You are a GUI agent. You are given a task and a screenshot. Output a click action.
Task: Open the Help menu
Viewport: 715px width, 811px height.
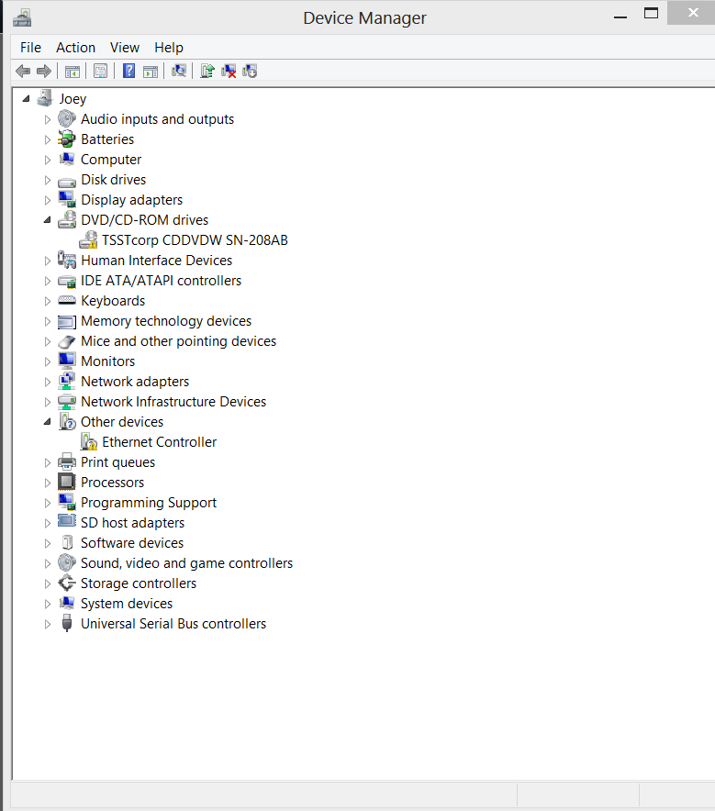pyautogui.click(x=169, y=48)
